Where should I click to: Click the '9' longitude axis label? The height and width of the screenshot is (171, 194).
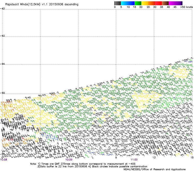(x=116, y=158)
